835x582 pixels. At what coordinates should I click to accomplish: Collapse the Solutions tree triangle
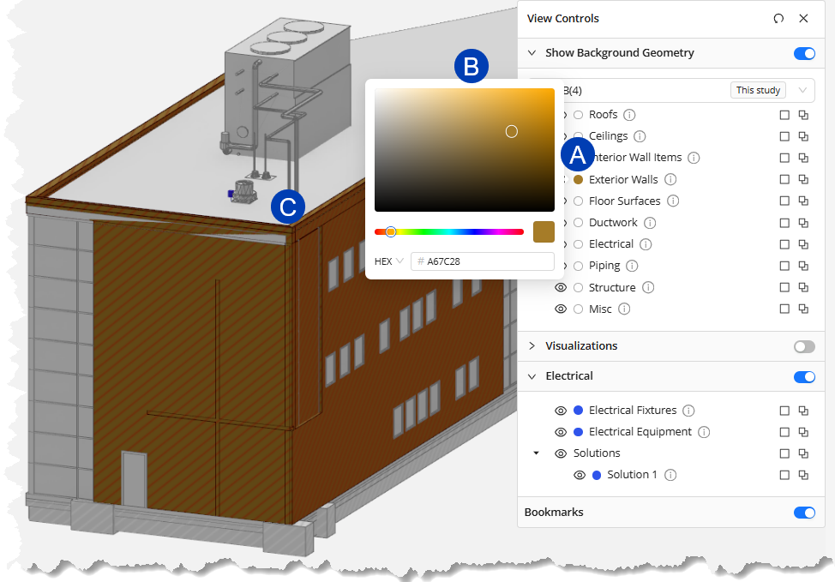pos(537,453)
